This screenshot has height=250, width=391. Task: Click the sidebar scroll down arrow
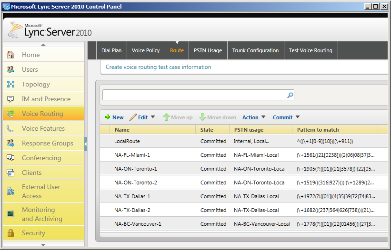coord(43,245)
